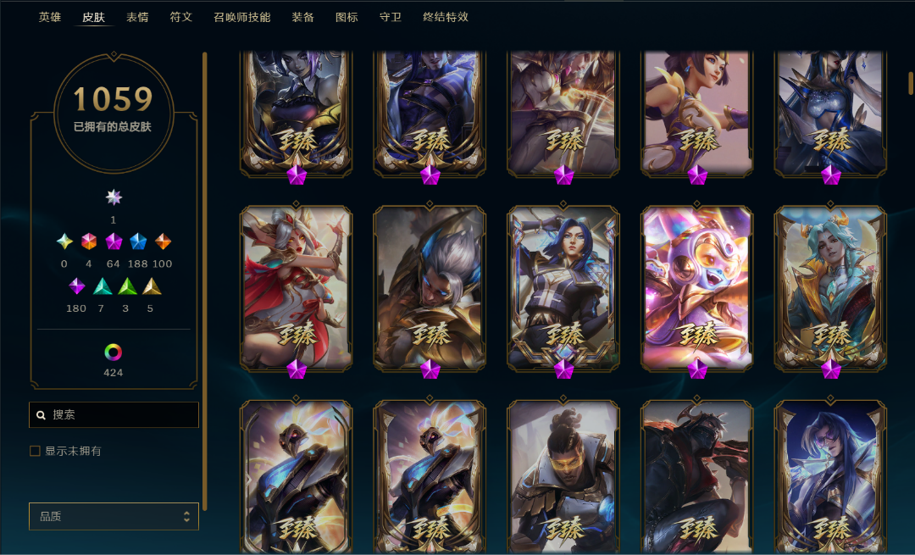This screenshot has width=915, height=555.
Task: Click the skin list vertical scrollbar thumb
Action: (x=910, y=83)
